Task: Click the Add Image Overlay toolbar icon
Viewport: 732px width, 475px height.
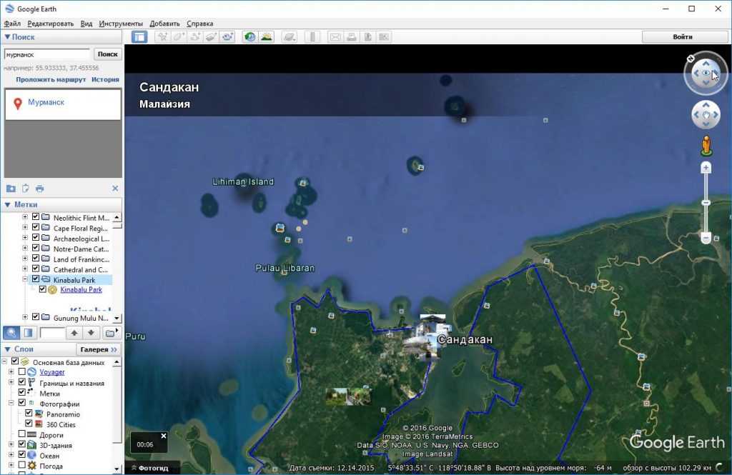Action: pyautogui.click(x=211, y=37)
